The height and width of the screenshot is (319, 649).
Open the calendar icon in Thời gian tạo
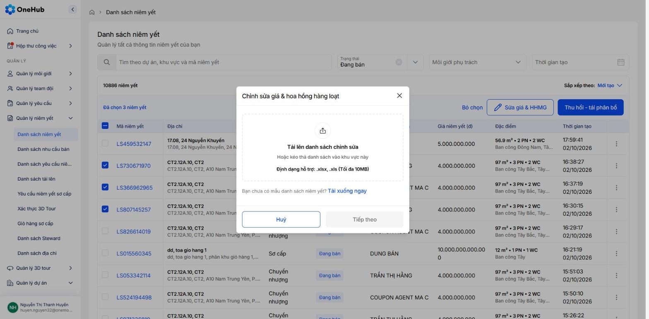(620, 62)
